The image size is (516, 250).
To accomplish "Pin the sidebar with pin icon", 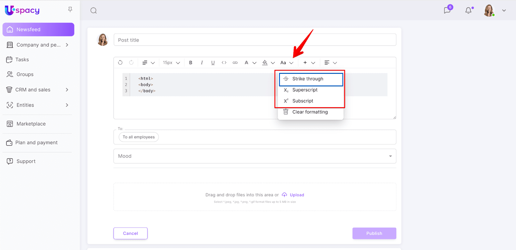I will tap(70, 10).
